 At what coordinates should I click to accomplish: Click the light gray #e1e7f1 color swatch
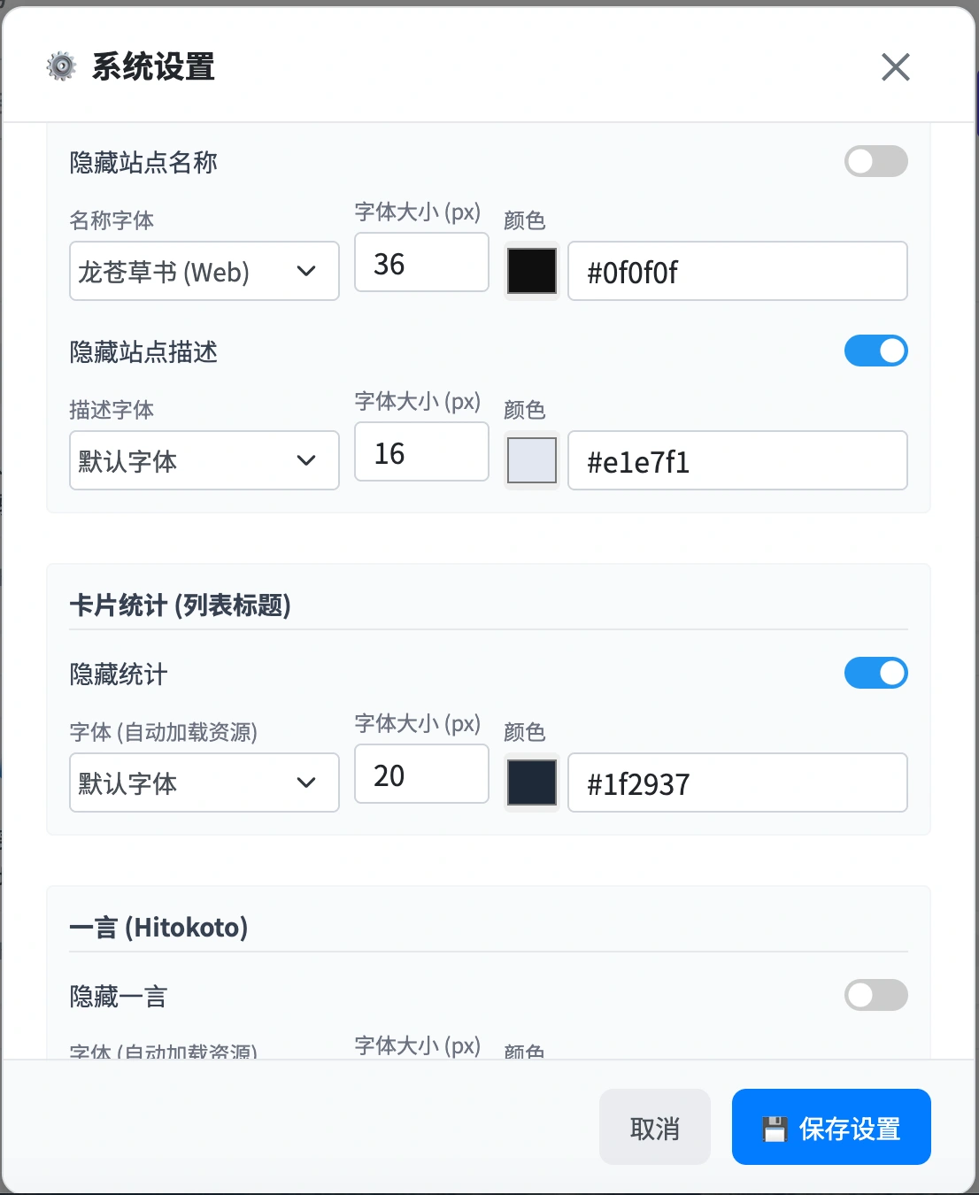pos(532,460)
